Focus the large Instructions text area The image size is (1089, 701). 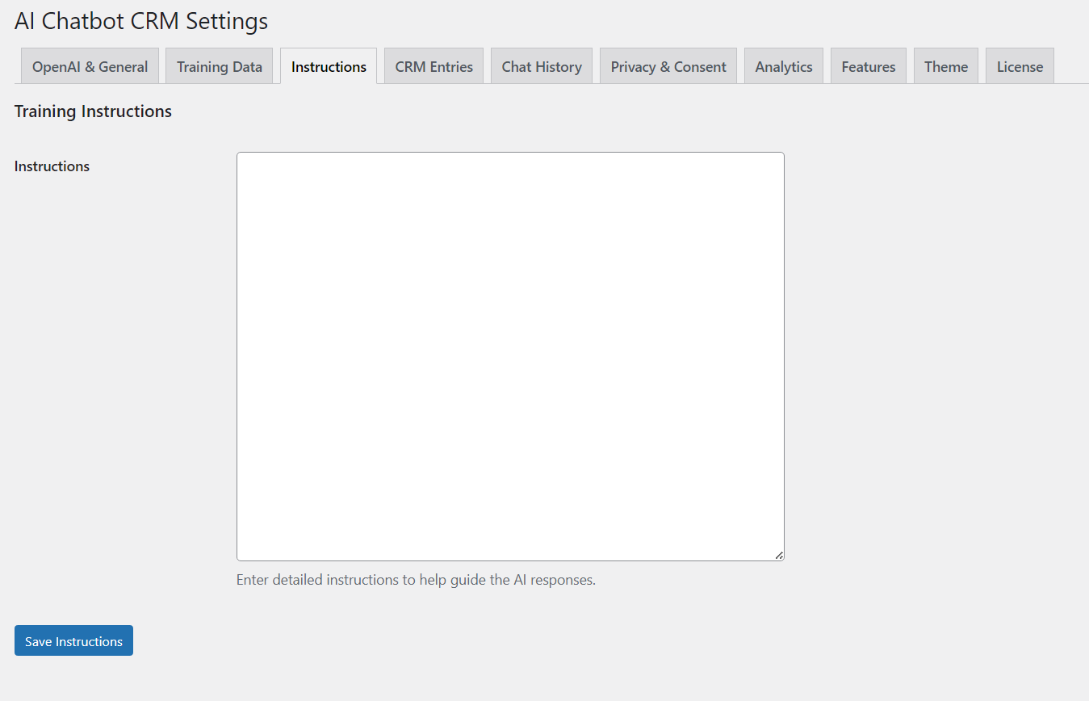tap(510, 355)
